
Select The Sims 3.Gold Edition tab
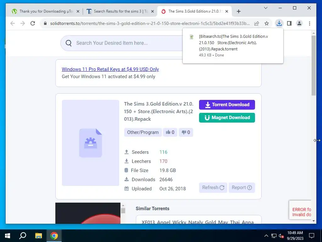coord(194,11)
